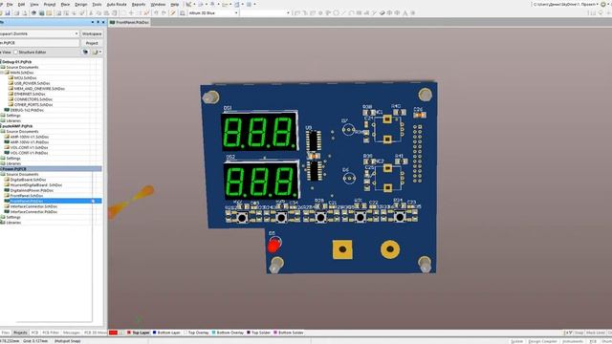Click the Redo icon in the toolbar
The height and width of the screenshot is (344, 612).
tap(164, 12)
